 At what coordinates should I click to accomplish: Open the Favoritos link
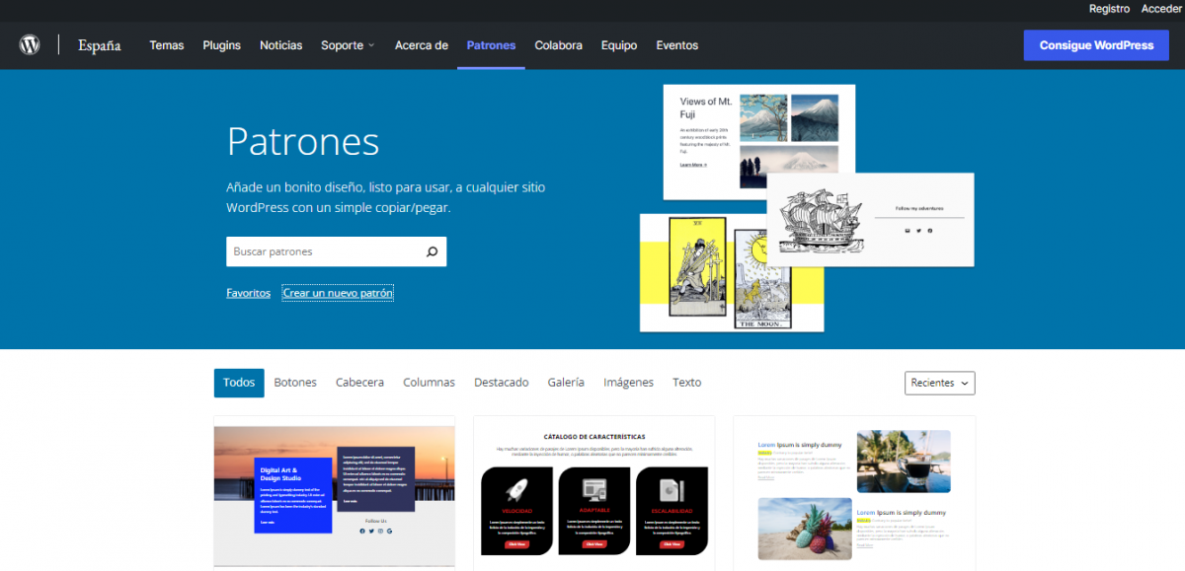pyautogui.click(x=248, y=293)
